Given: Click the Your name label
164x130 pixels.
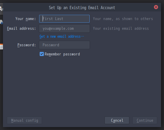Looking at the screenshot, I should [26, 19].
